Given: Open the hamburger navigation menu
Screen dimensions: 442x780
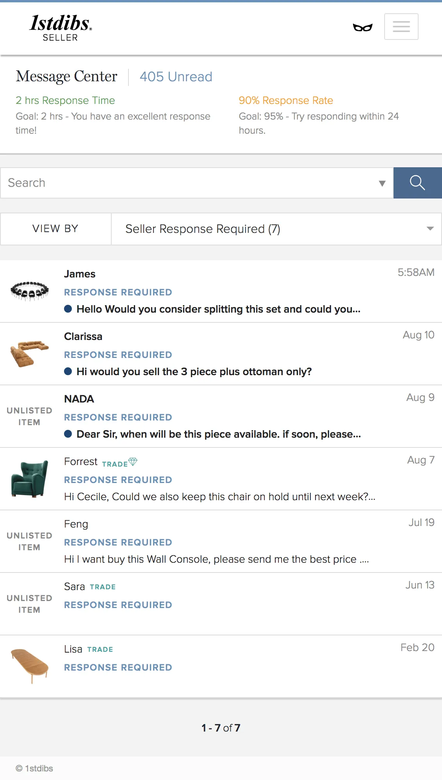Looking at the screenshot, I should coord(401,27).
